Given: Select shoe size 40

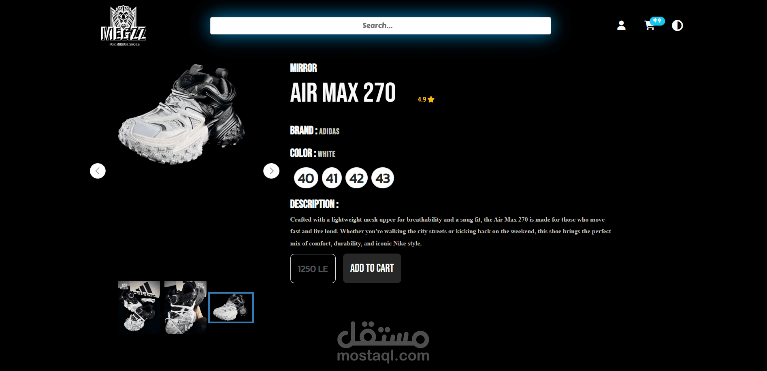Looking at the screenshot, I should (x=306, y=178).
